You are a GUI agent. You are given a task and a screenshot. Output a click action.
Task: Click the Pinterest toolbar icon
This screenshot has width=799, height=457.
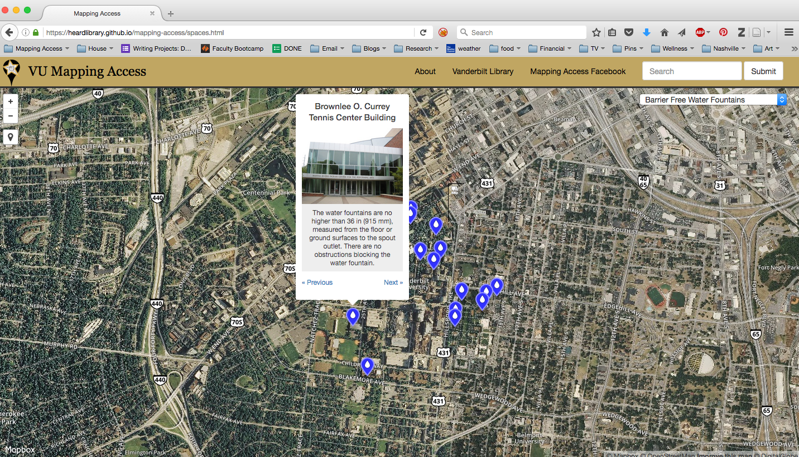(x=723, y=32)
